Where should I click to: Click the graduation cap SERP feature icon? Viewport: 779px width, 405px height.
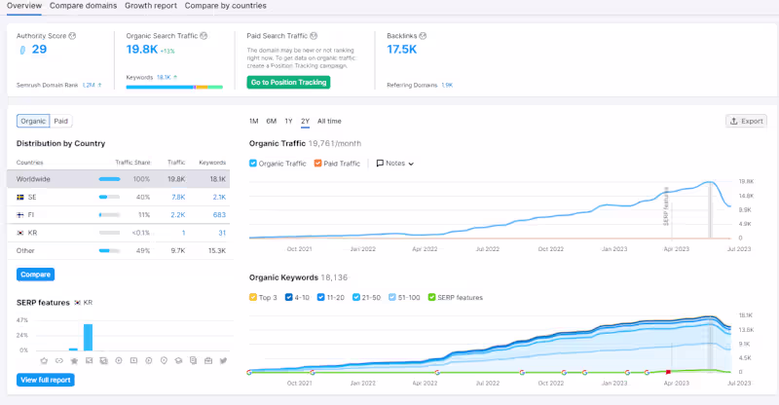pyautogui.click(x=178, y=361)
